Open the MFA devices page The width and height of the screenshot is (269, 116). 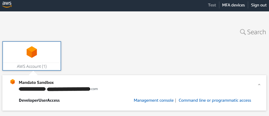(x=233, y=5)
